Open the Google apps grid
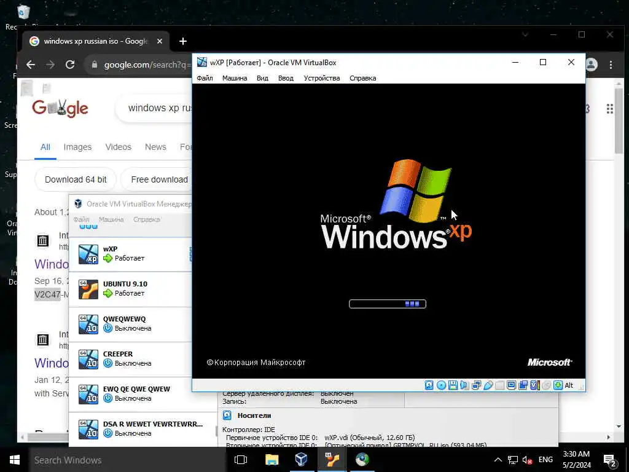 coord(610,109)
